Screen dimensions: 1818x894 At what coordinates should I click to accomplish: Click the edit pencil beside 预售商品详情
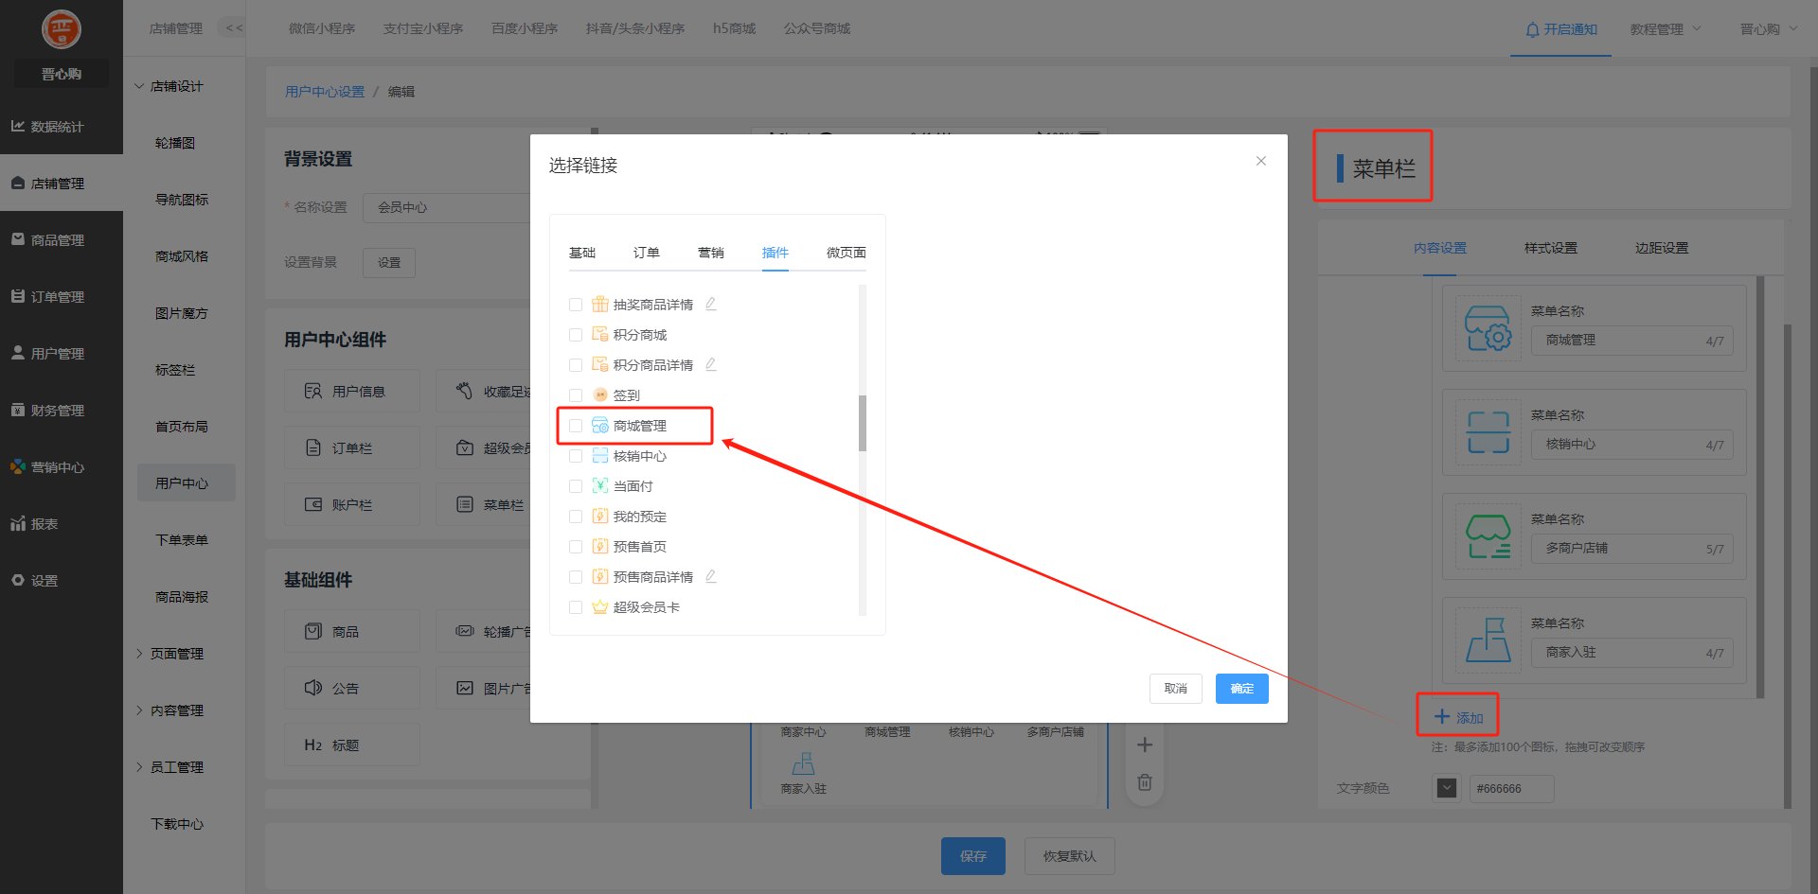pos(710,576)
